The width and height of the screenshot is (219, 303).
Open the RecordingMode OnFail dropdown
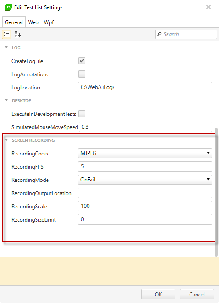[145, 180]
